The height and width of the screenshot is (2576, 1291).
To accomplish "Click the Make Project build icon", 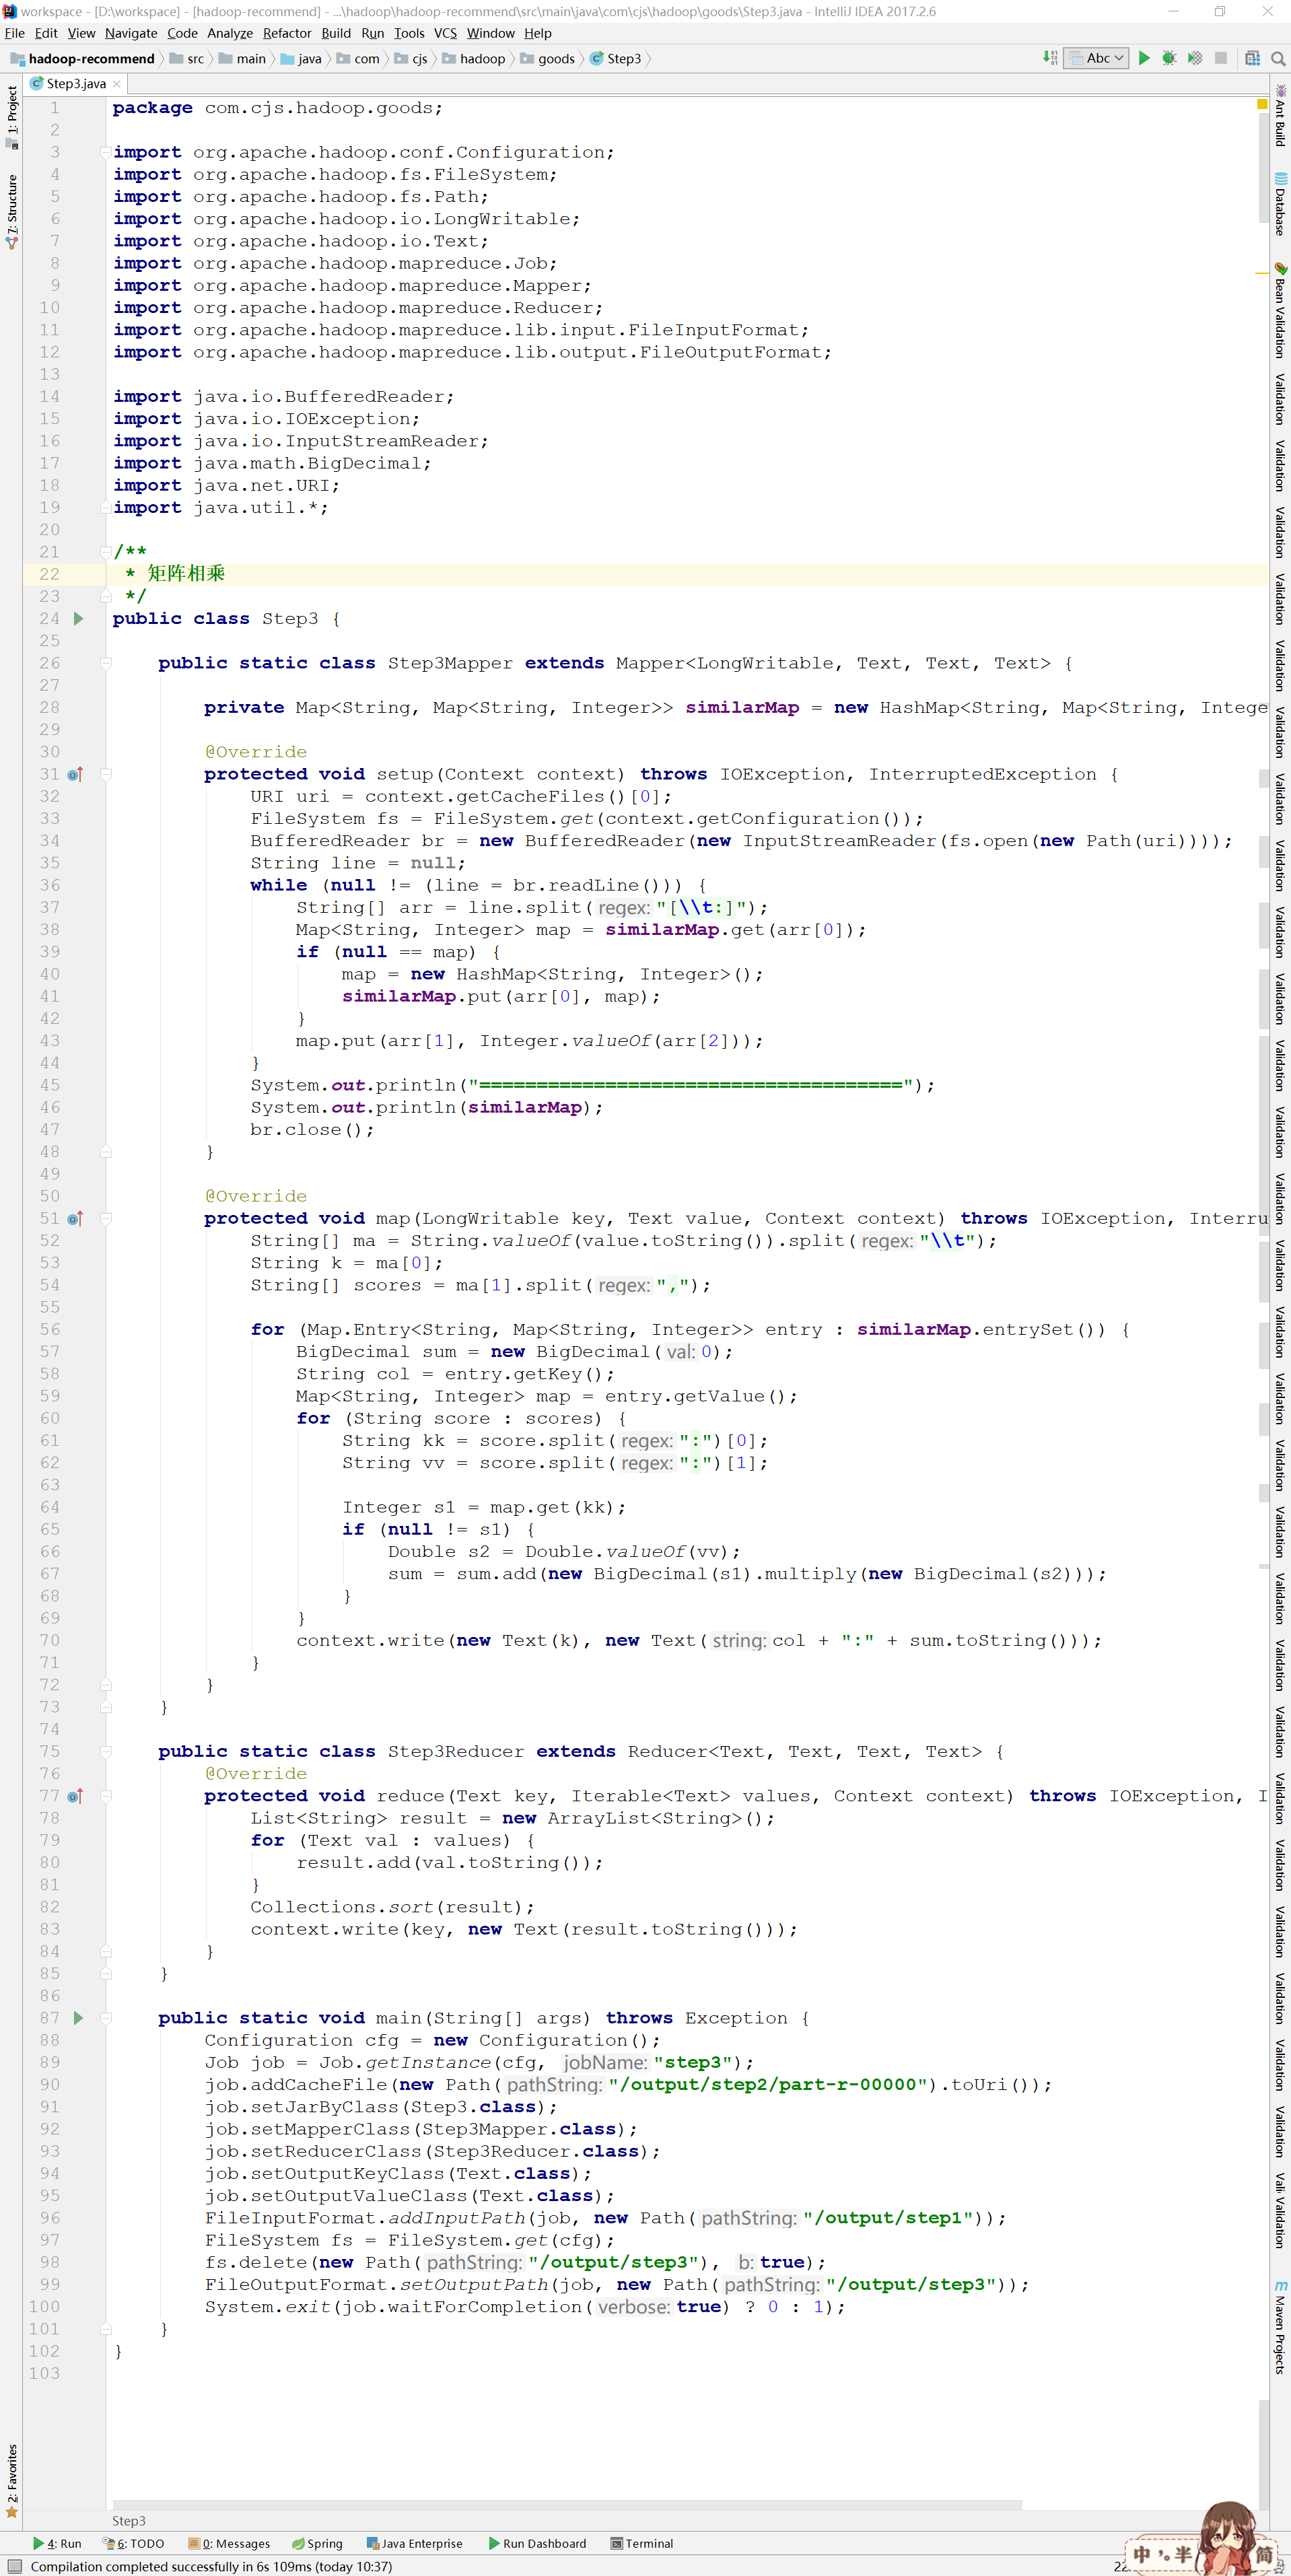I will point(1049,58).
